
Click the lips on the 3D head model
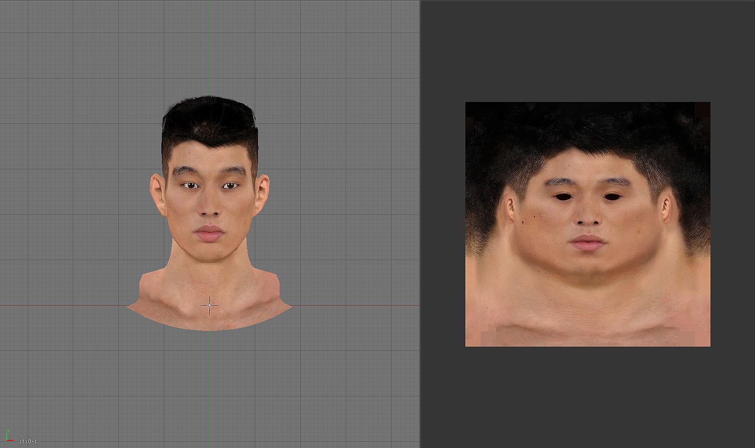click(209, 233)
